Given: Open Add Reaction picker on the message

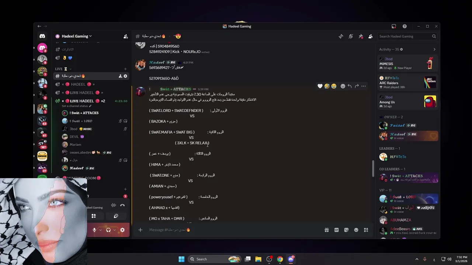Looking at the screenshot, I should tap(343, 86).
